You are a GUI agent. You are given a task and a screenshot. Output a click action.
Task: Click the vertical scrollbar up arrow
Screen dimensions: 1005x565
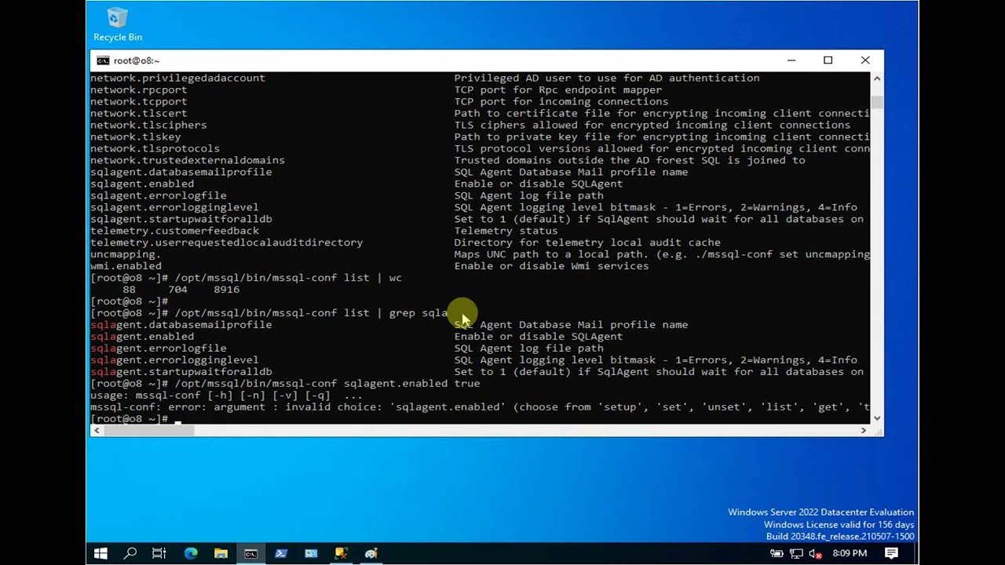pos(877,78)
